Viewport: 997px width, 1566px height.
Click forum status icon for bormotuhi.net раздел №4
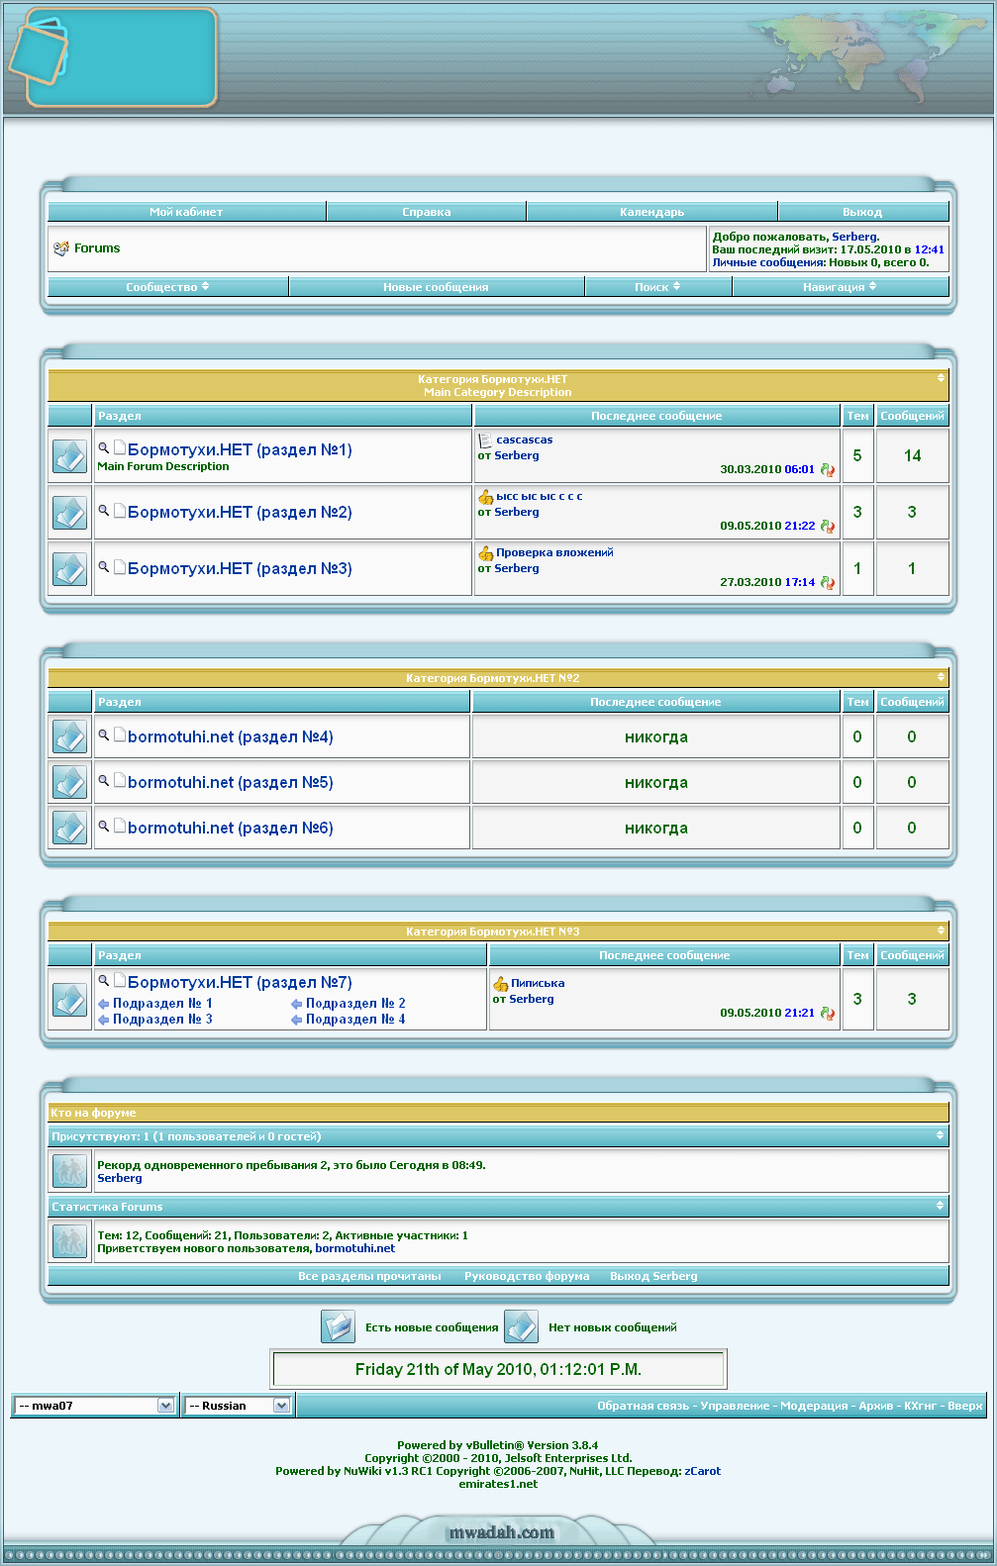pos(69,736)
